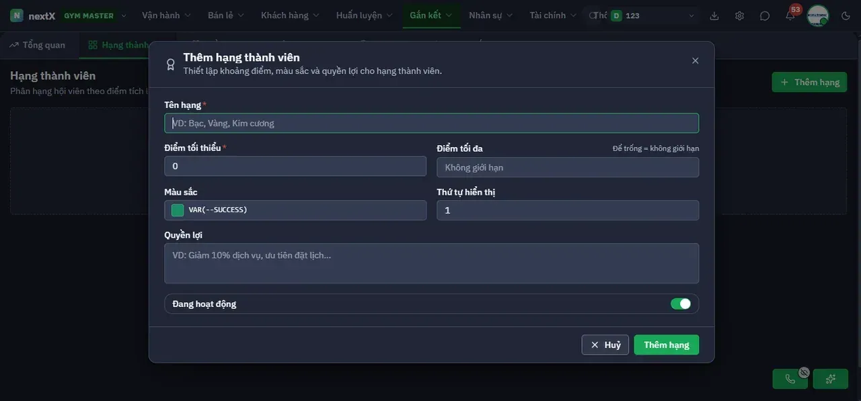Open the chat messages icon
861x401 pixels.
coord(765,15)
